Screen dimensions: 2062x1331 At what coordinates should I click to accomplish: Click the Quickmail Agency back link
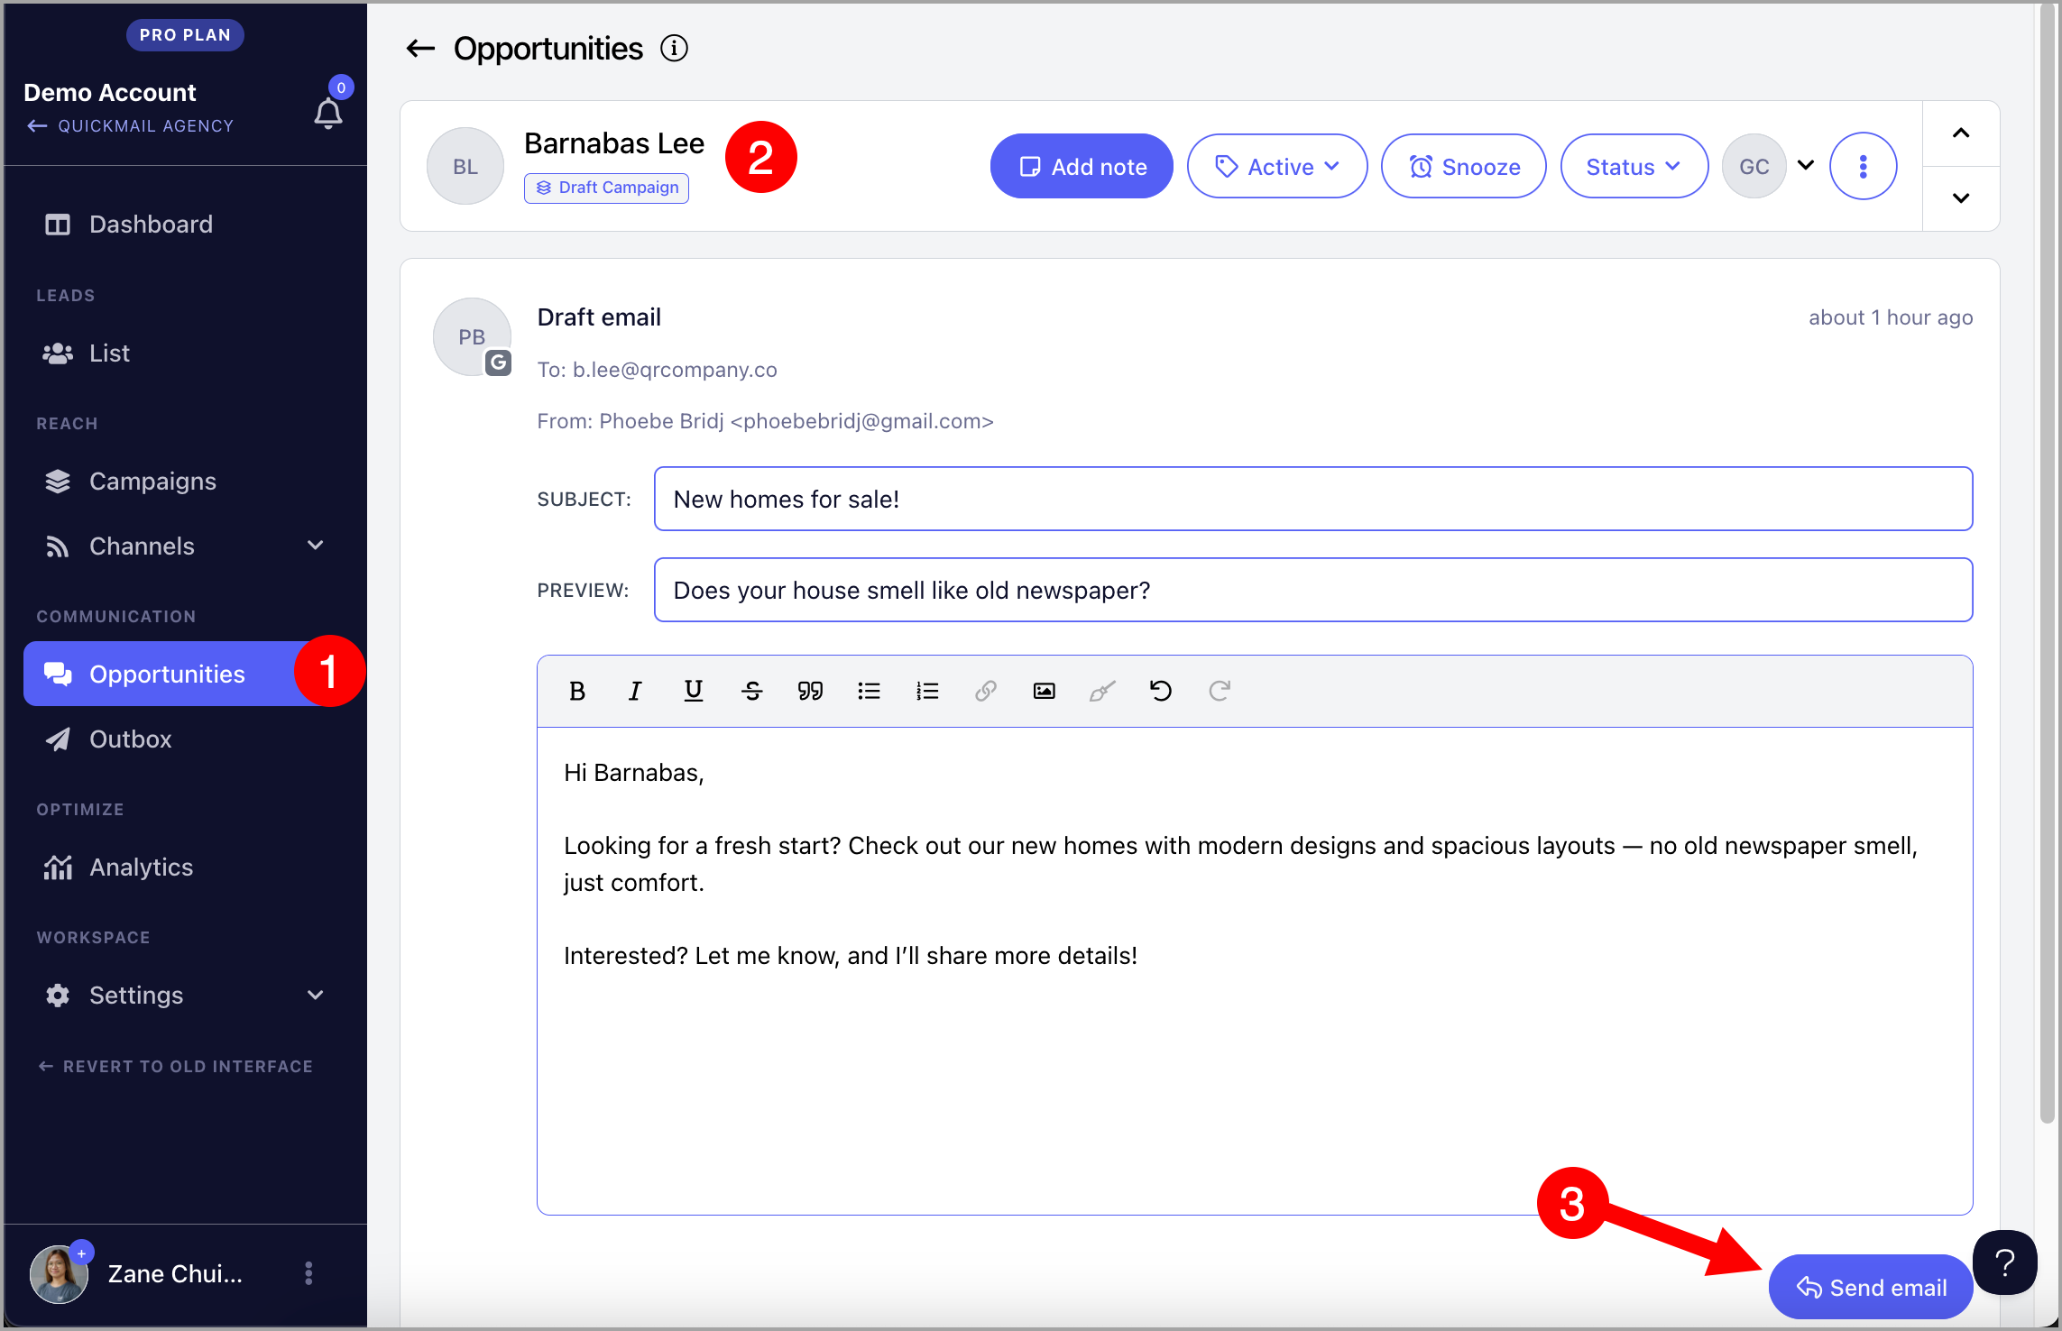(x=130, y=125)
